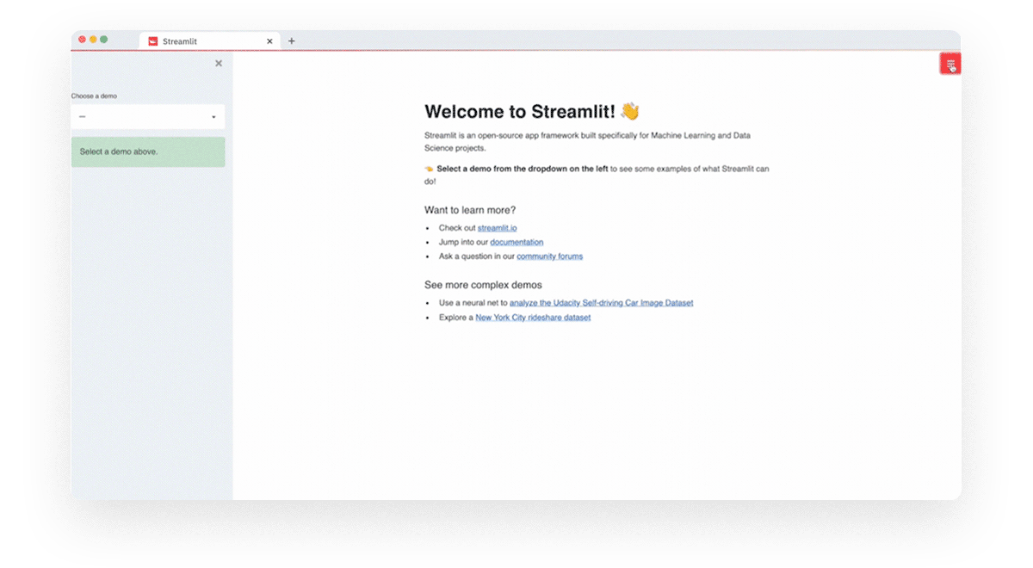Open the 'Choose a demo' dropdown

(x=148, y=117)
